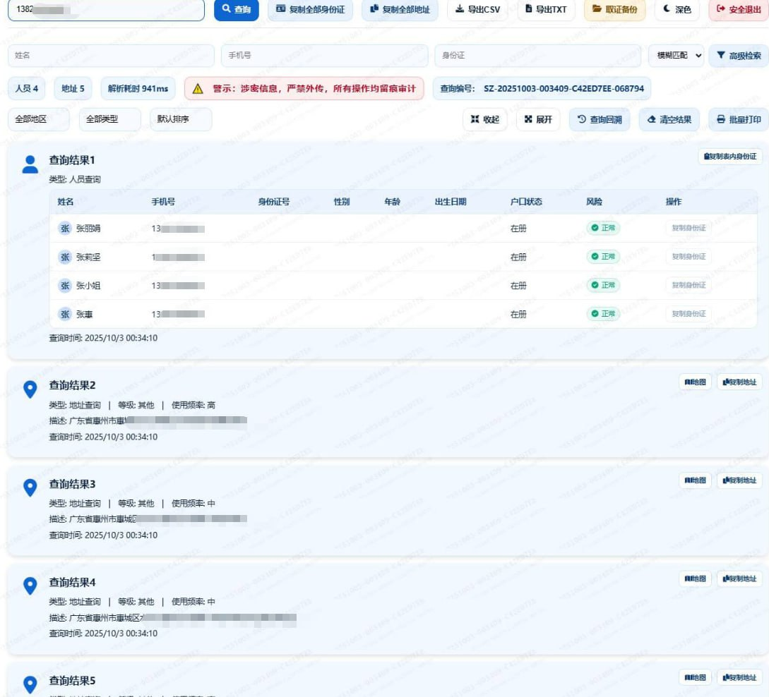Open the 全部地区 region dropdown
769x697 pixels.
[x=39, y=119]
